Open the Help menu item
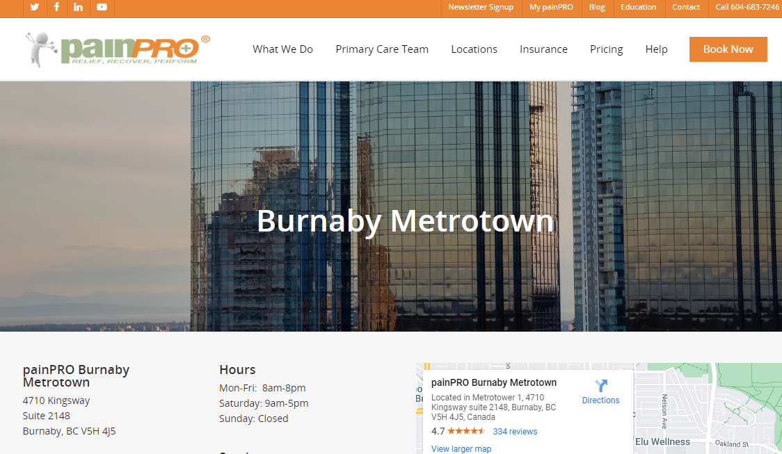The height and width of the screenshot is (454, 782). 656,49
